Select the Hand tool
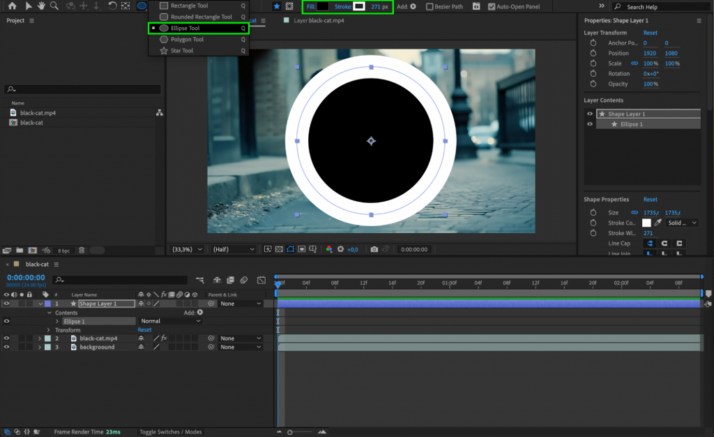This screenshot has width=714, height=437. [x=40, y=6]
